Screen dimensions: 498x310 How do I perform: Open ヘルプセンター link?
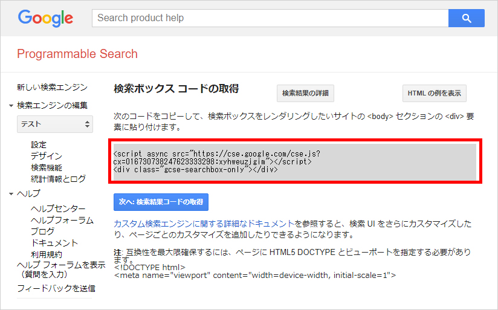[58, 208]
